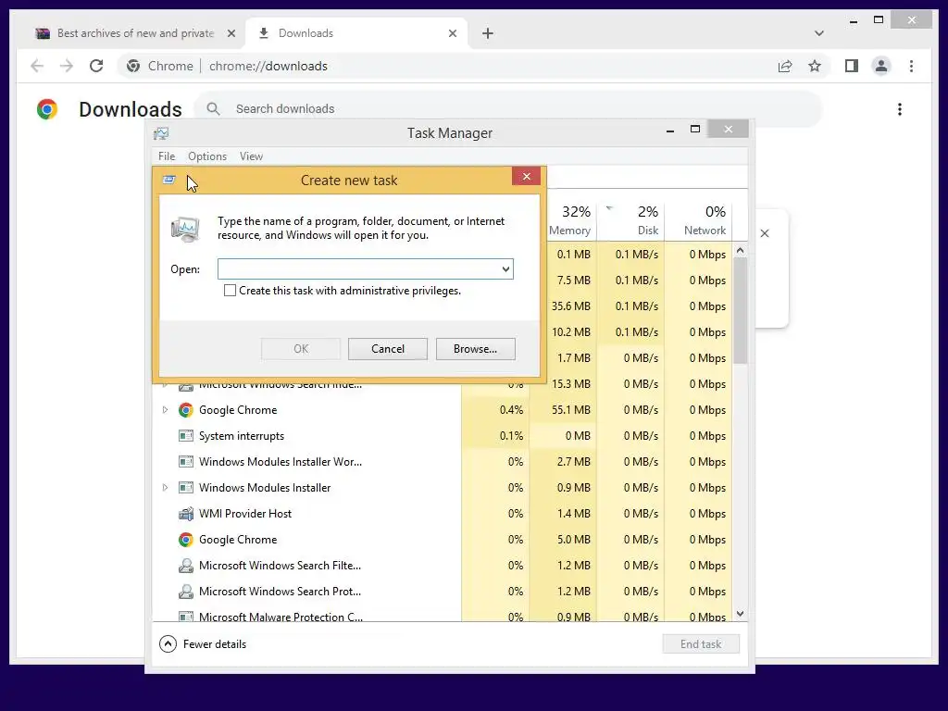Click the Chrome back arrow icon
948x711 pixels.
tap(37, 66)
